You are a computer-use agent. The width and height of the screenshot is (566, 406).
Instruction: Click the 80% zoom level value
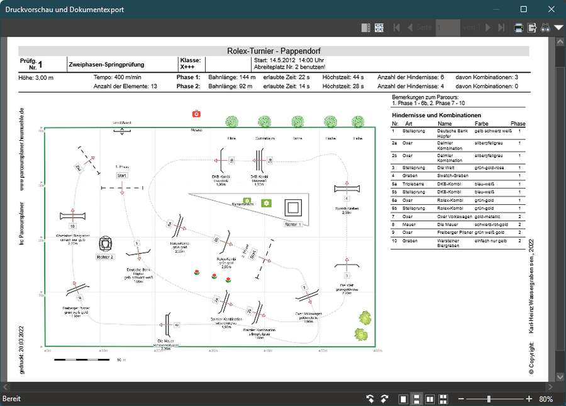tap(546, 399)
